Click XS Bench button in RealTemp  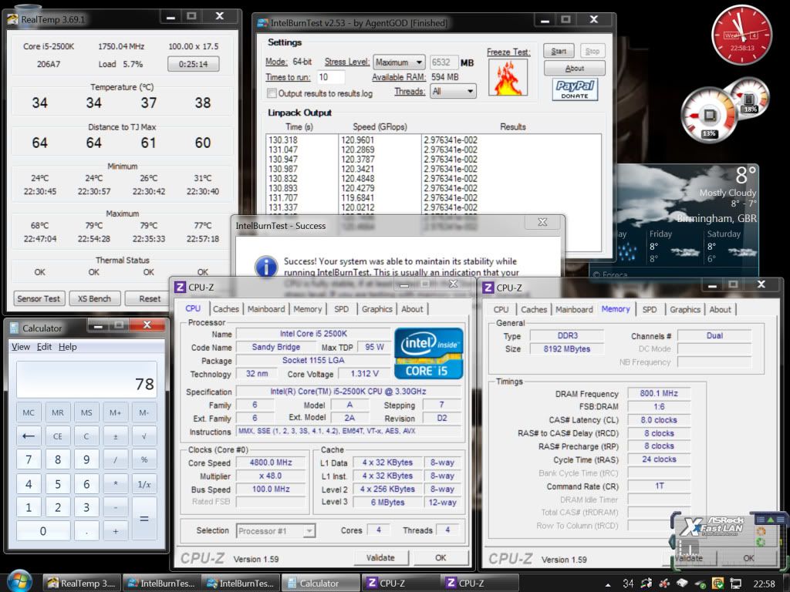point(94,298)
